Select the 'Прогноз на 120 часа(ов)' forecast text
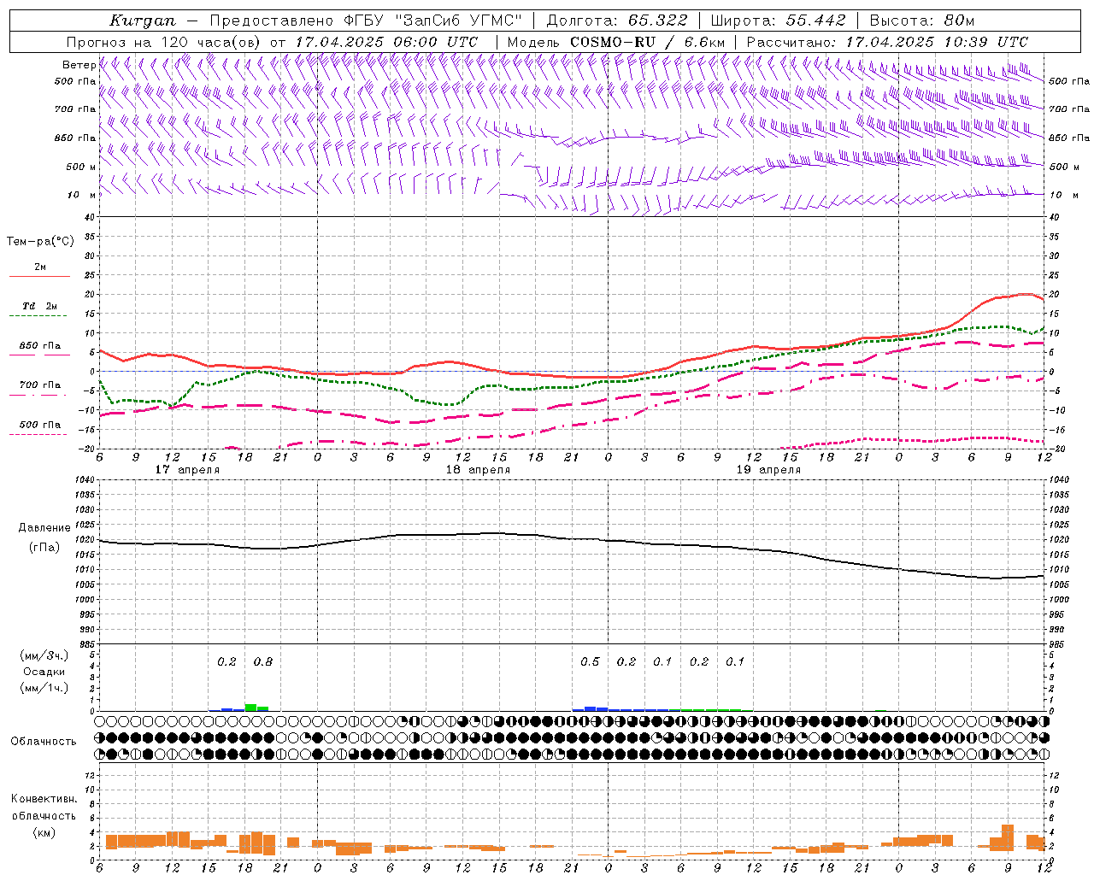 (x=165, y=42)
